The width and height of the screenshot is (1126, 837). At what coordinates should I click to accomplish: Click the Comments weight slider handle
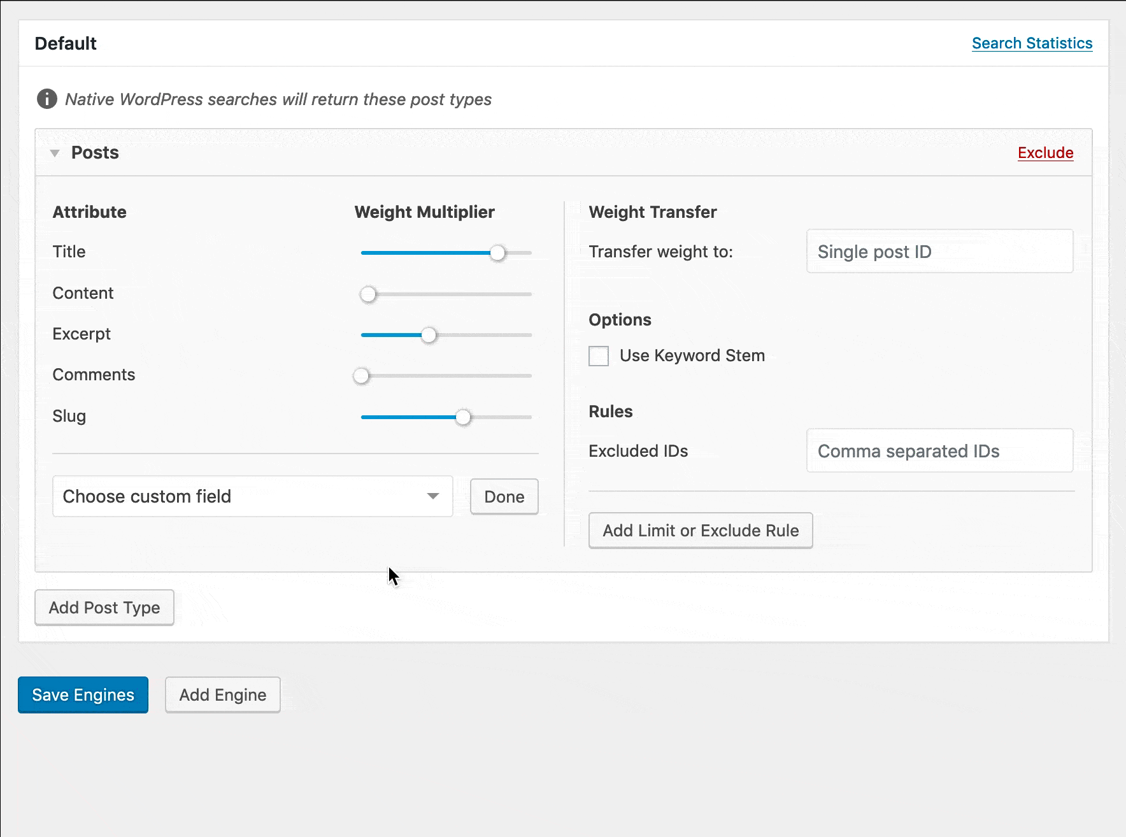pos(361,376)
